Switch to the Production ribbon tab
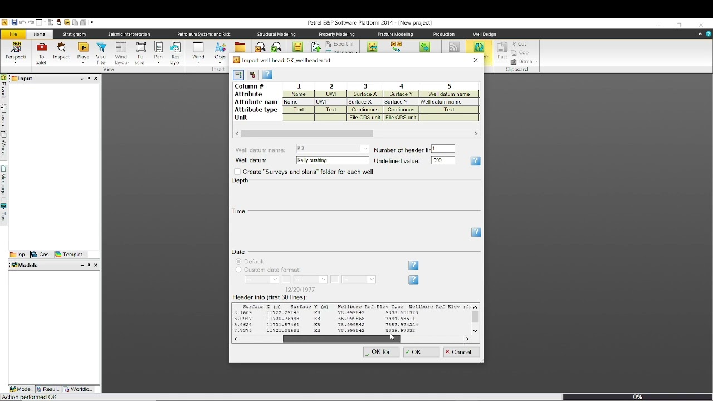The image size is (713, 401). (444, 34)
